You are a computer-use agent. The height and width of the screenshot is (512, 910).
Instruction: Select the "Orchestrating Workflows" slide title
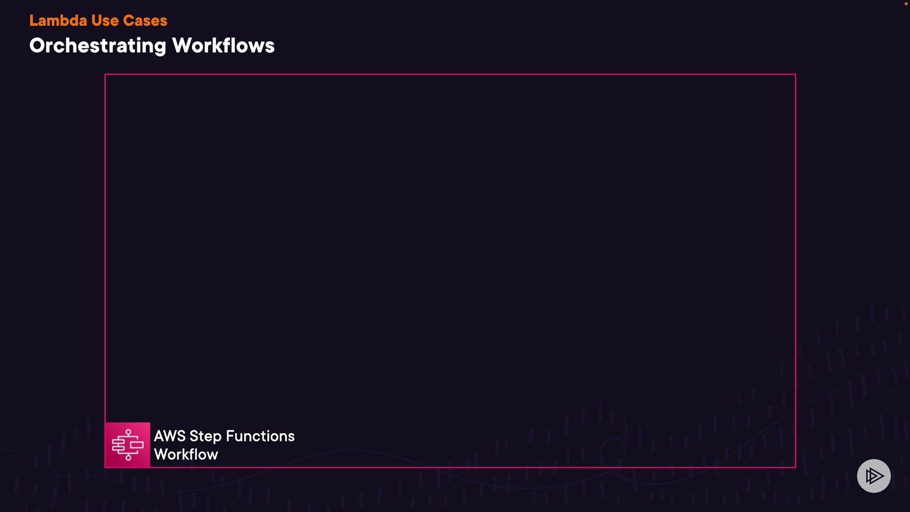pos(152,46)
